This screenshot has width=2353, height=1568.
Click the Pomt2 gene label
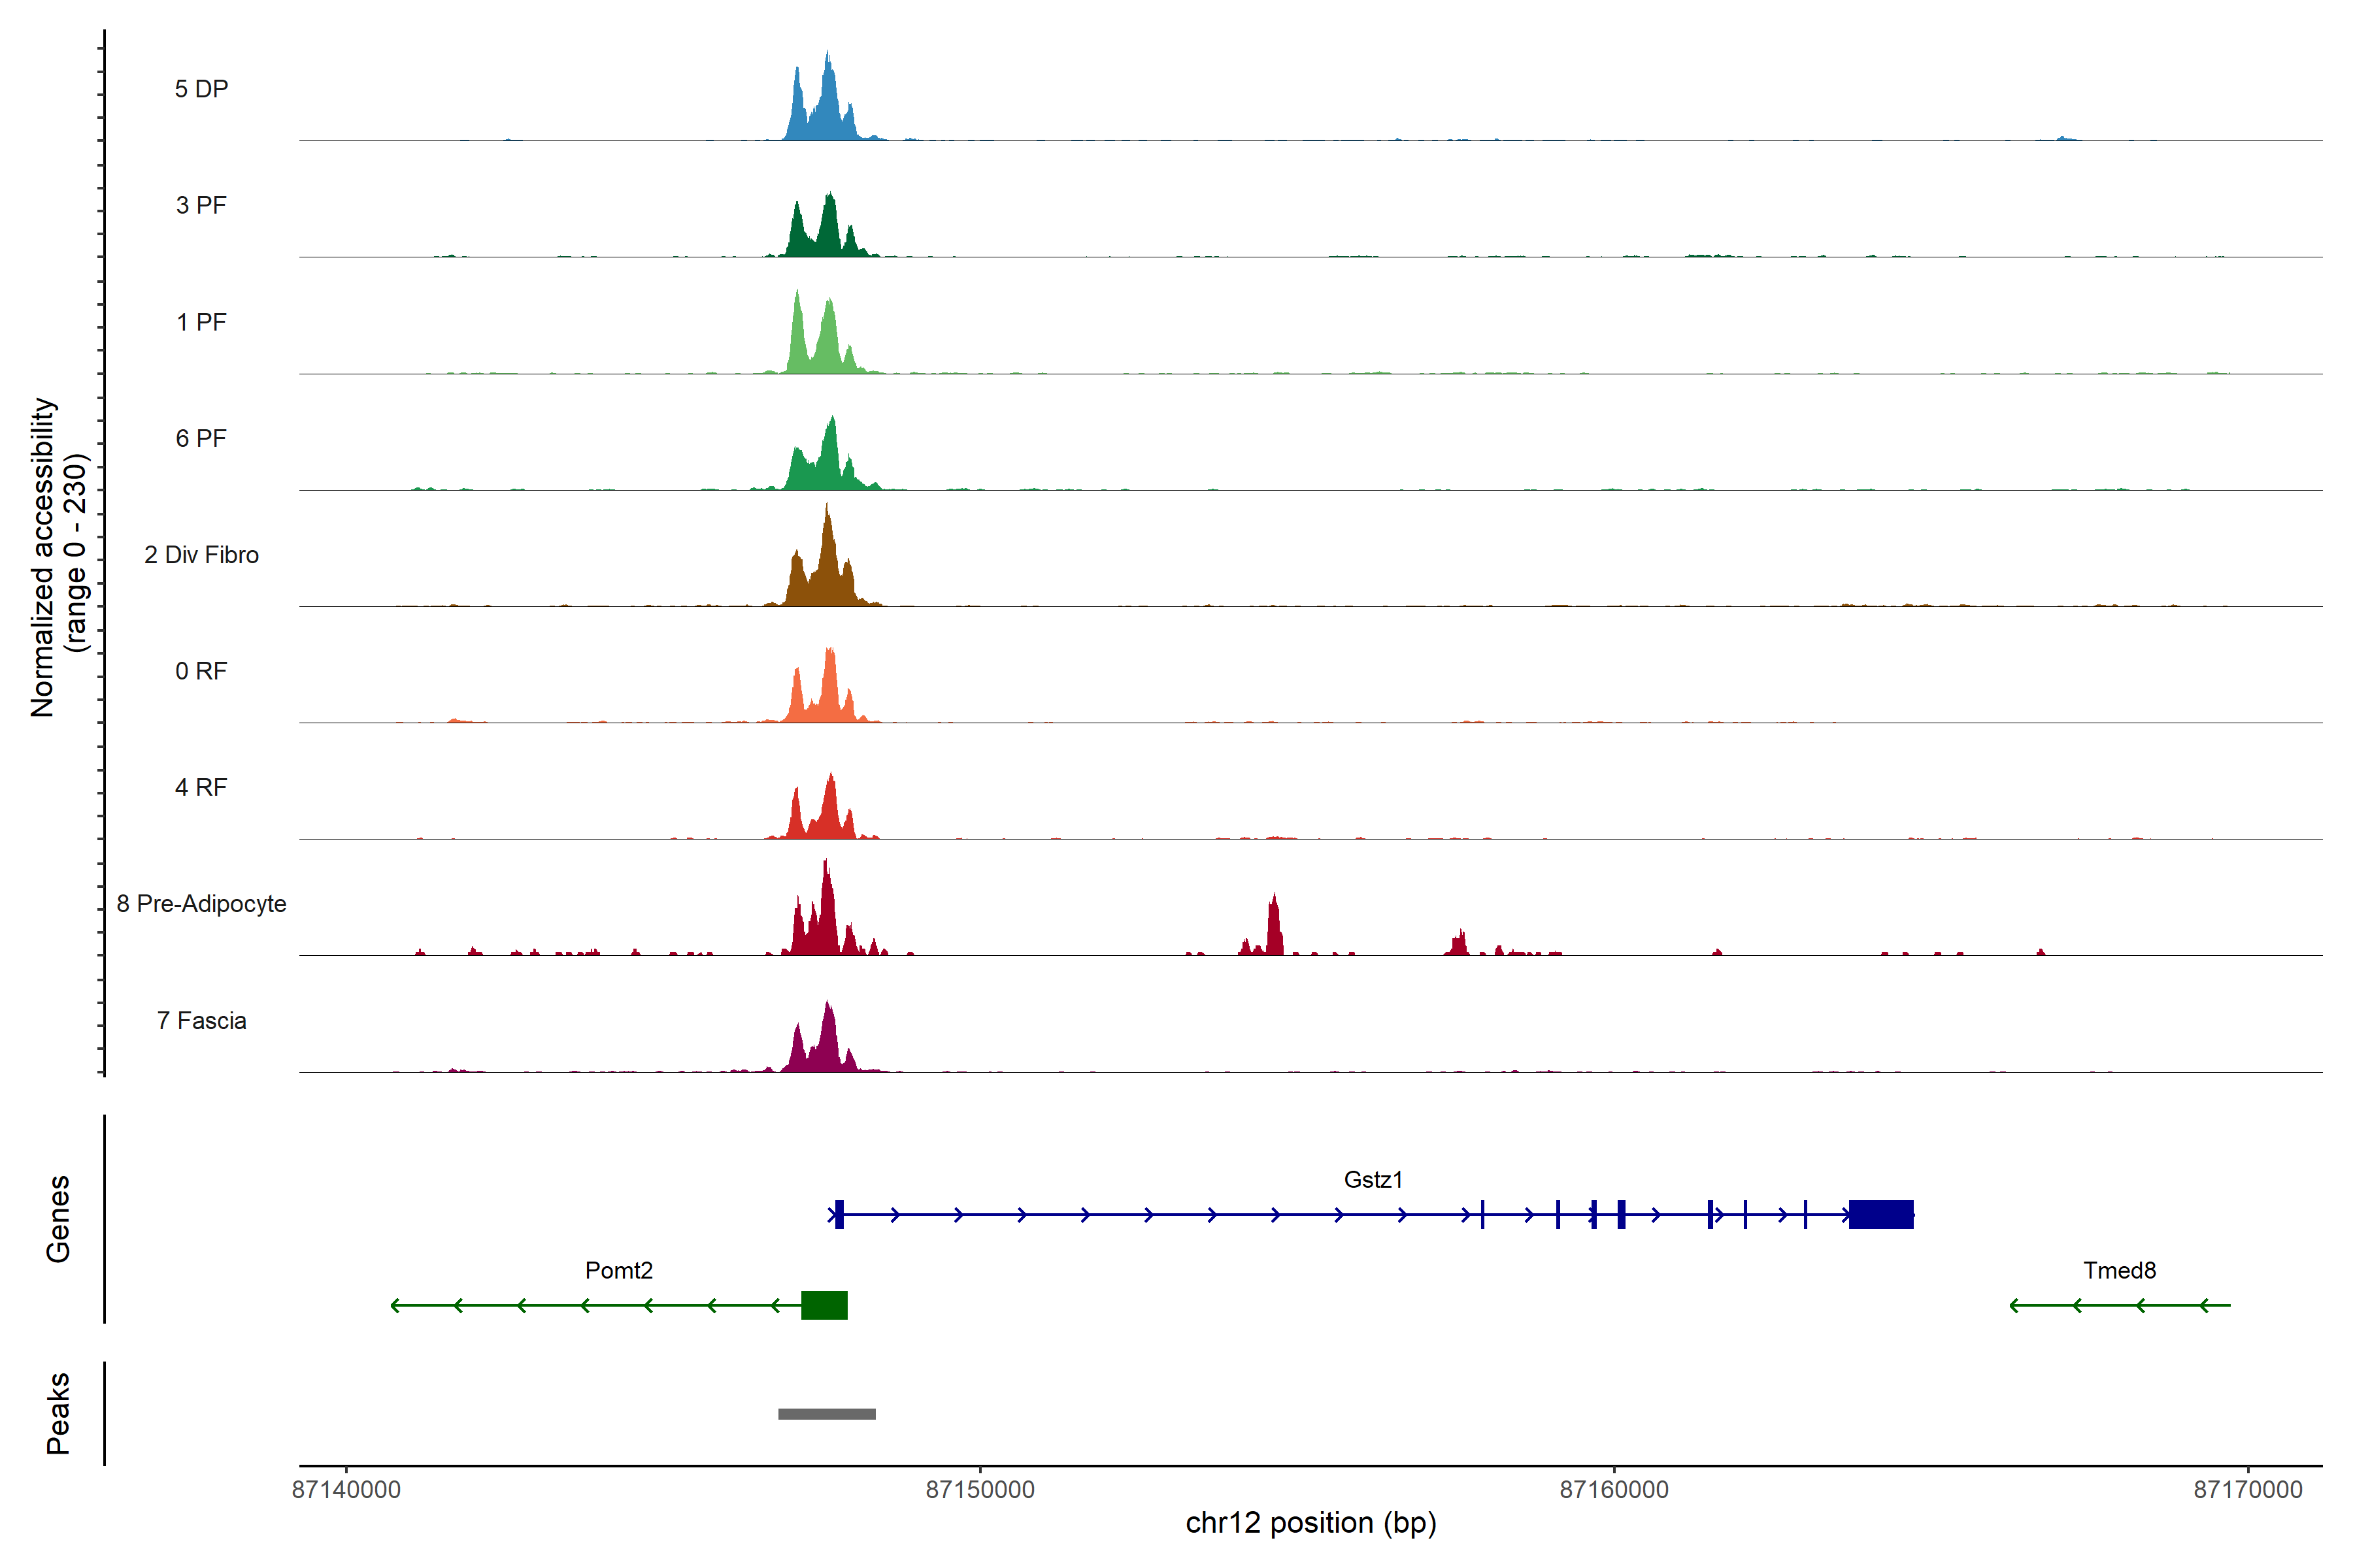point(618,1270)
